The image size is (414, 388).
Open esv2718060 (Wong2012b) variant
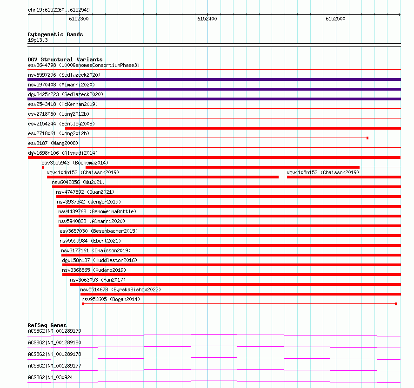59,114
